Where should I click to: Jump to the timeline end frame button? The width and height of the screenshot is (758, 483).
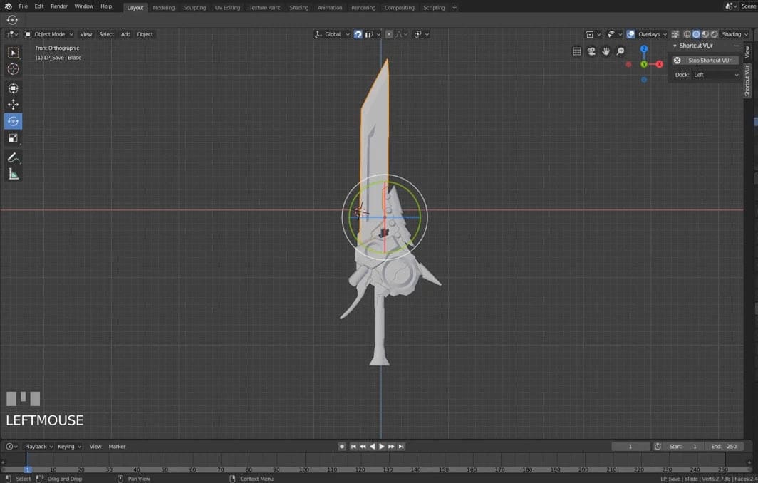[x=401, y=446]
